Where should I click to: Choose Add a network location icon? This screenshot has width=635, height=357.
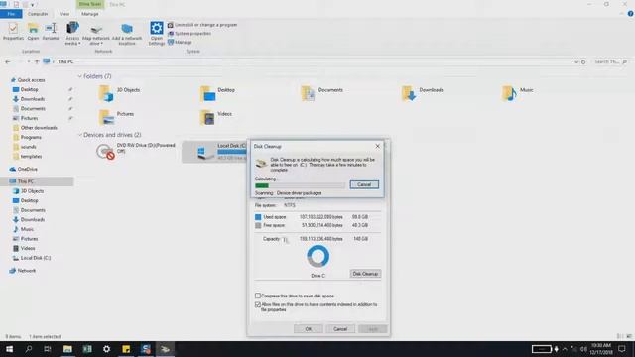pyautogui.click(x=127, y=34)
